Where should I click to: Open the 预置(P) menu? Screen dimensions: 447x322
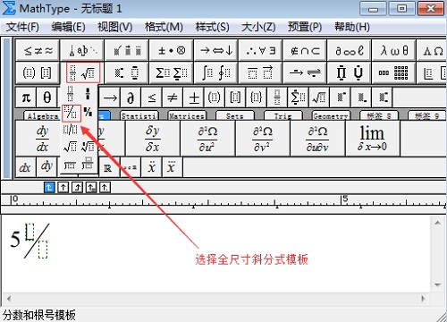(305, 27)
